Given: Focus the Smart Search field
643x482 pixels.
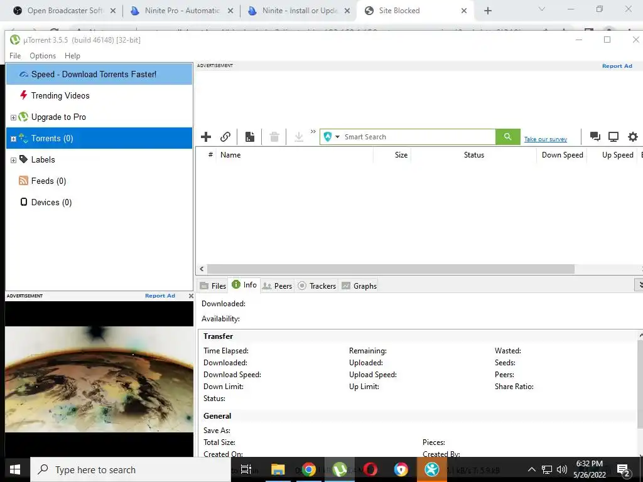Looking at the screenshot, I should [418, 137].
